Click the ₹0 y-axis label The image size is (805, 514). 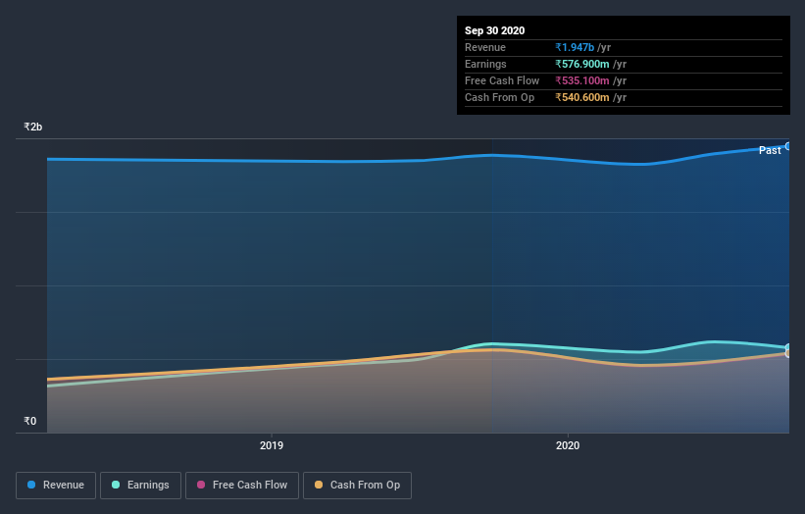tap(29, 421)
